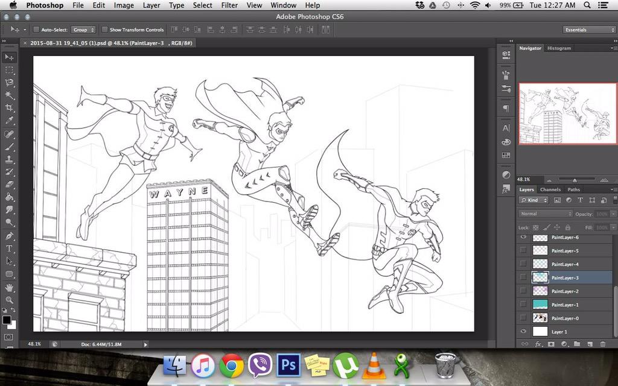Tick Show Transform Controls checkbox
The width and height of the screenshot is (618, 386).
(x=104, y=30)
